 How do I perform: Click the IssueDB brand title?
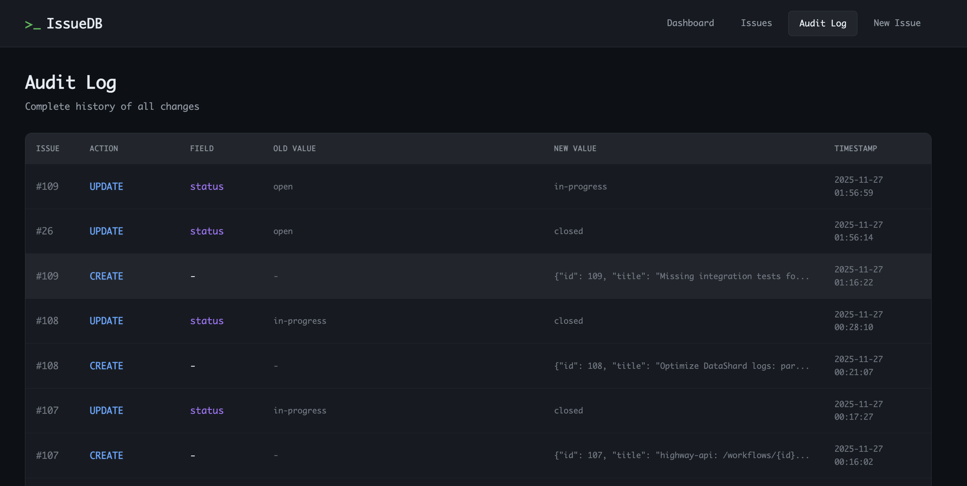click(74, 23)
